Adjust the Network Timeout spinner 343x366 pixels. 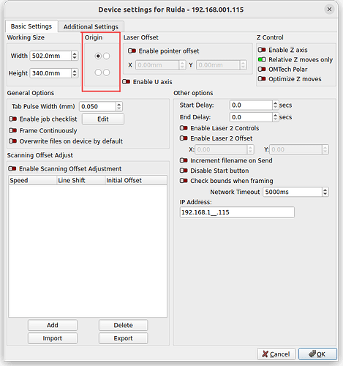point(325,192)
